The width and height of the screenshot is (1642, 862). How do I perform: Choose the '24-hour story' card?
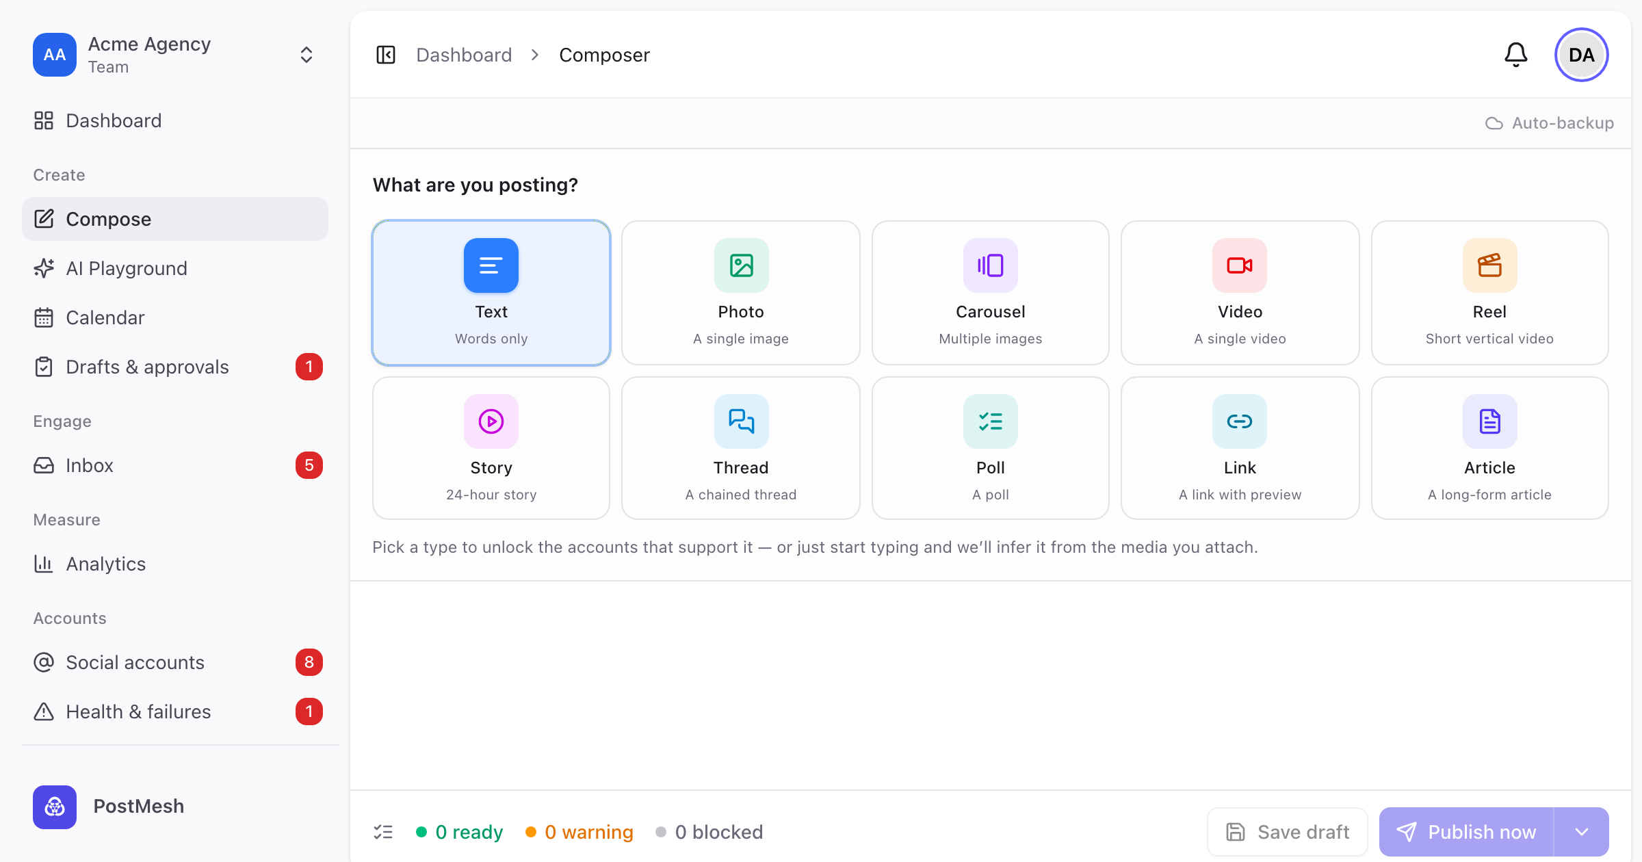tap(491, 448)
